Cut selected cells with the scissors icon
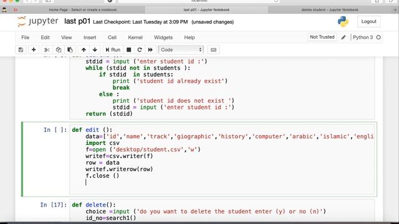This screenshot has width=399, height=224. click(47, 50)
